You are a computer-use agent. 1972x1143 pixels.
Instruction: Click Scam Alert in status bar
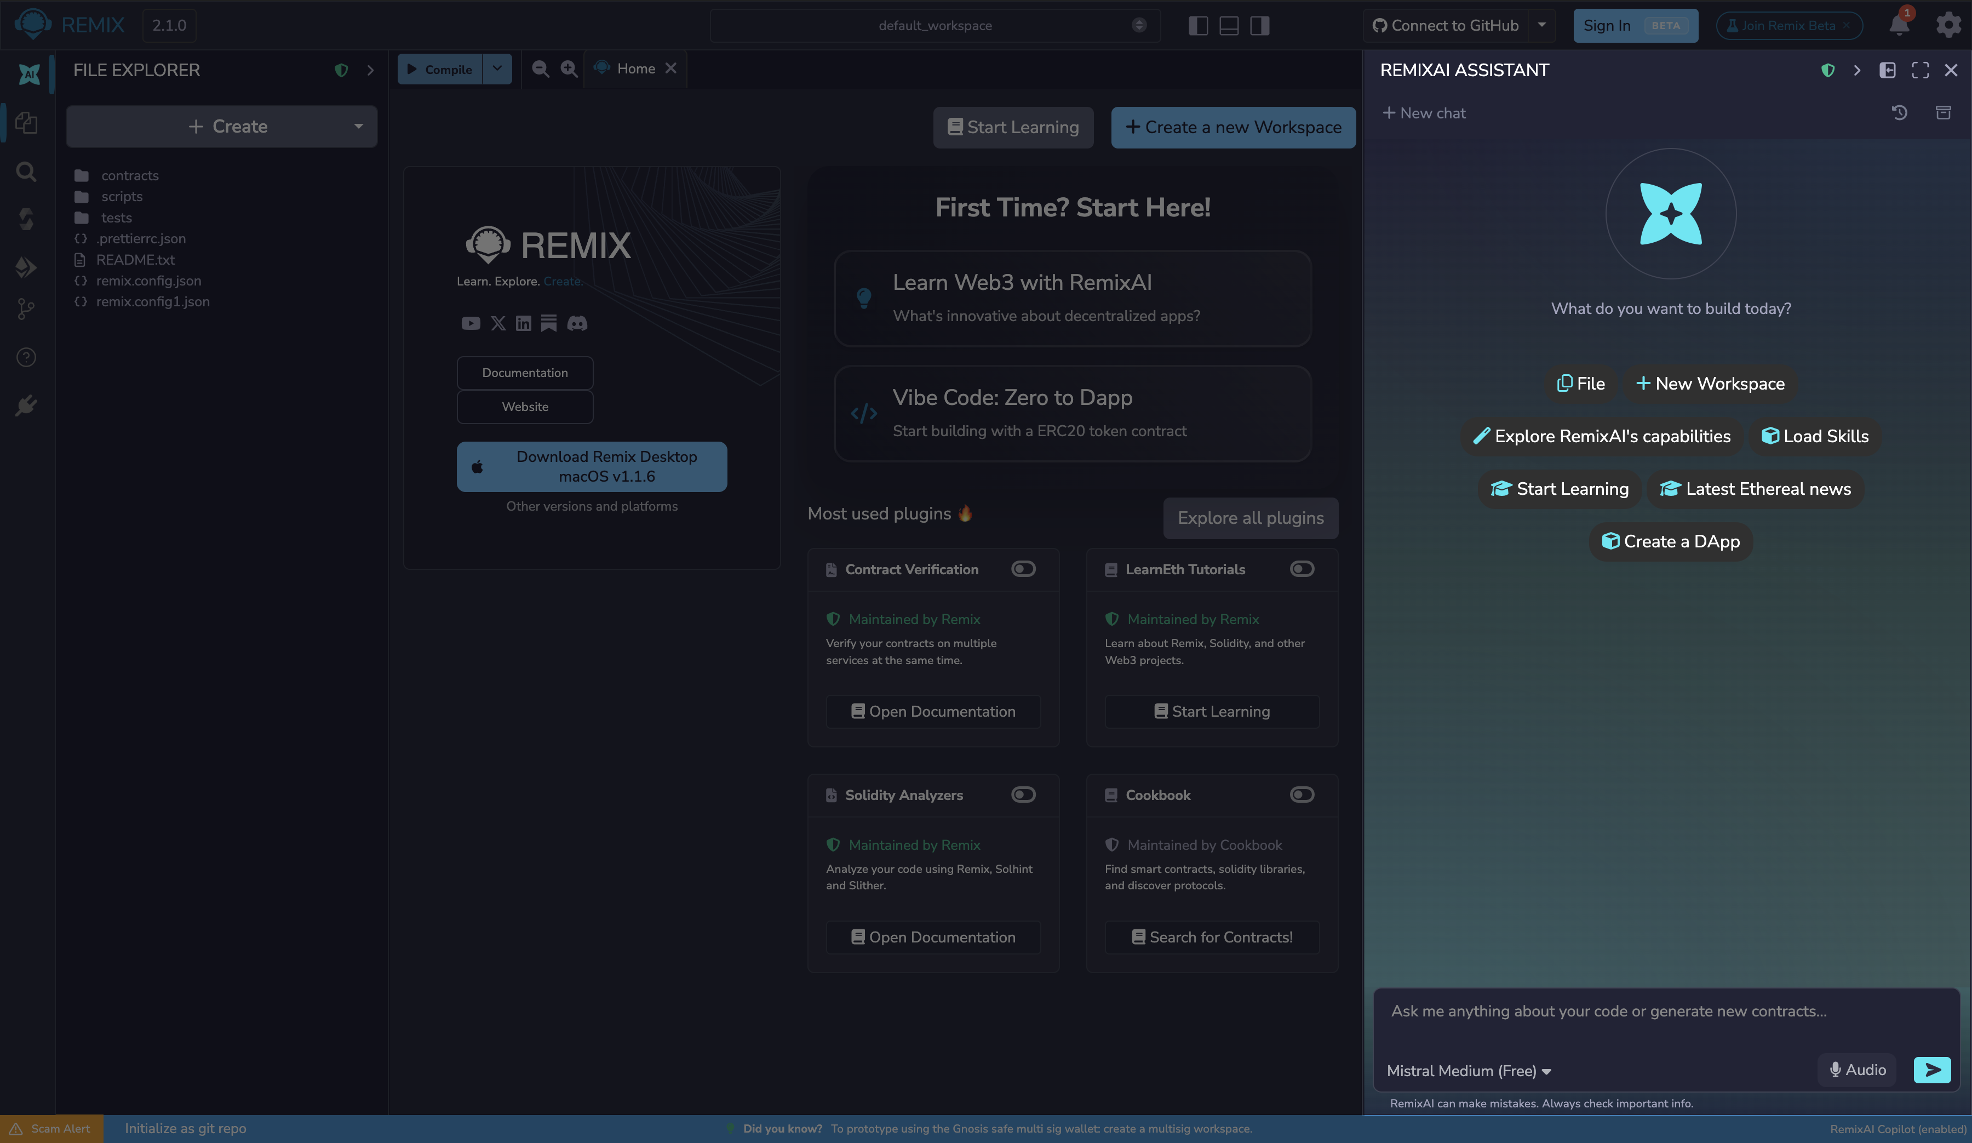click(51, 1128)
